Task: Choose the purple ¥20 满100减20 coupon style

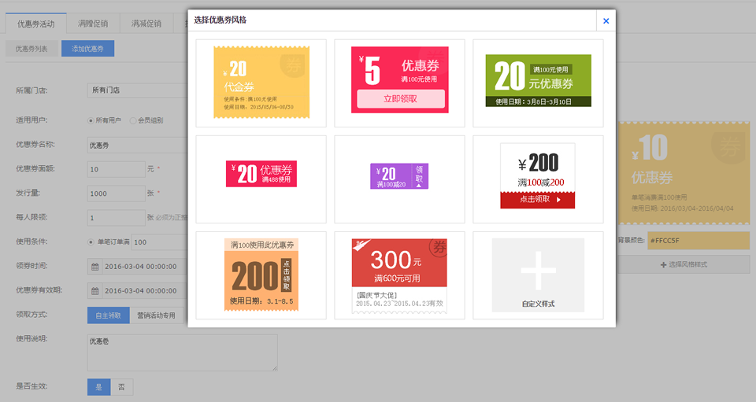Action: pos(399,176)
